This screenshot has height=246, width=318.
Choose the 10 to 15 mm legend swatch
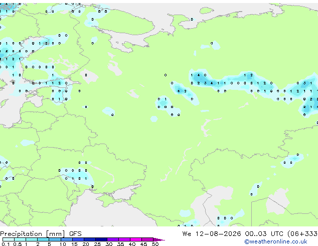tap(66, 239)
